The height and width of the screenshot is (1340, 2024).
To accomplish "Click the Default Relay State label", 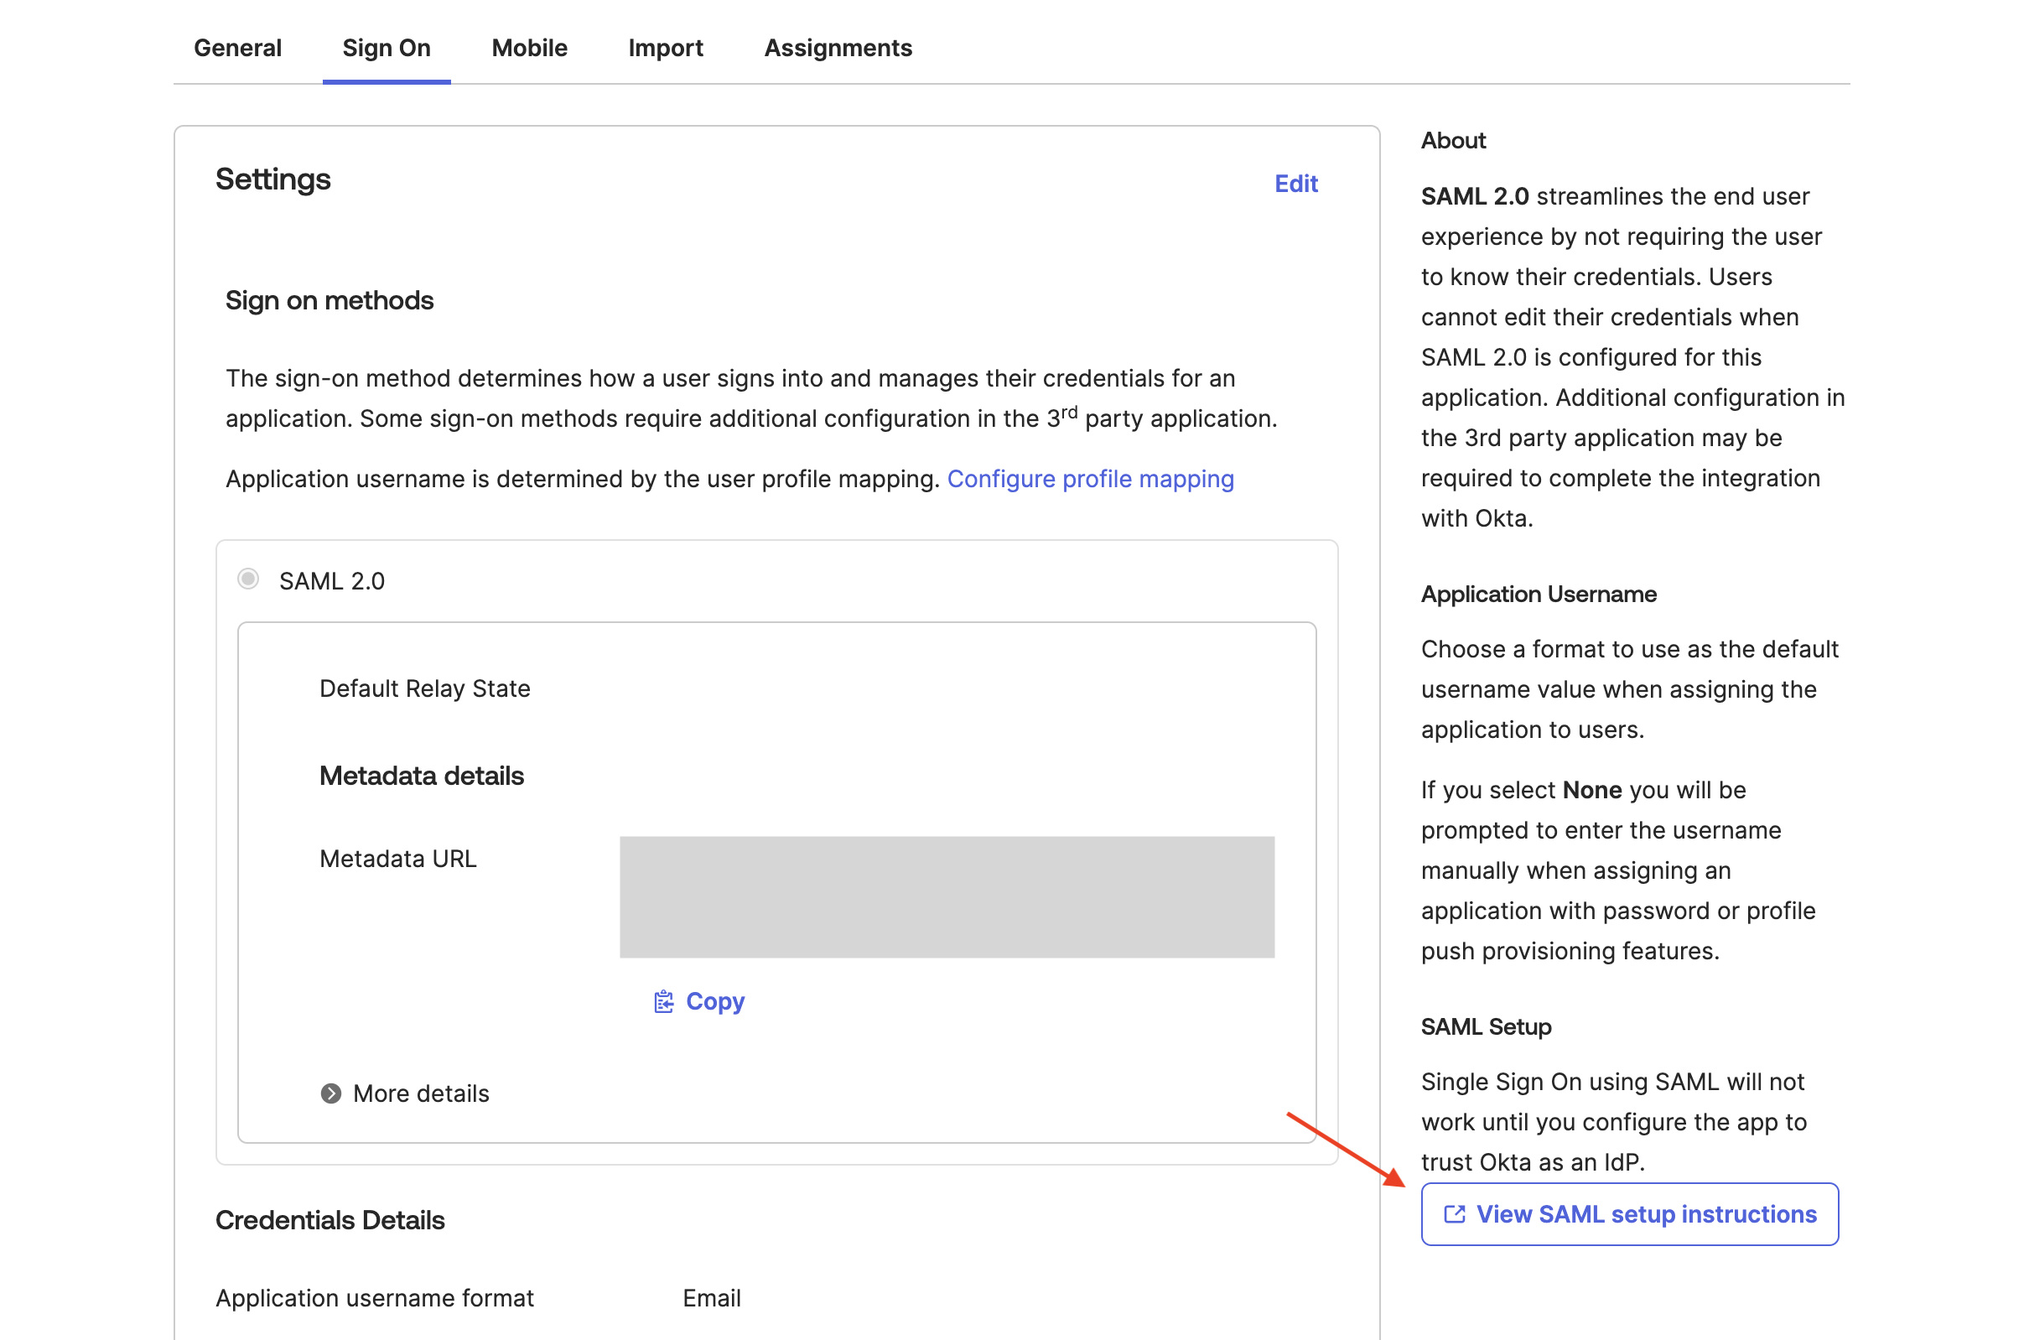I will tap(424, 688).
